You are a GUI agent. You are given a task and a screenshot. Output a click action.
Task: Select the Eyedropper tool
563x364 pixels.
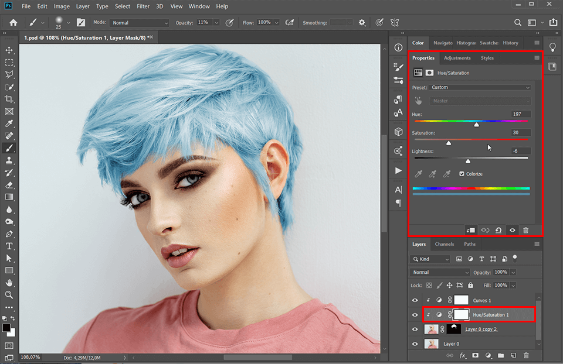9,123
